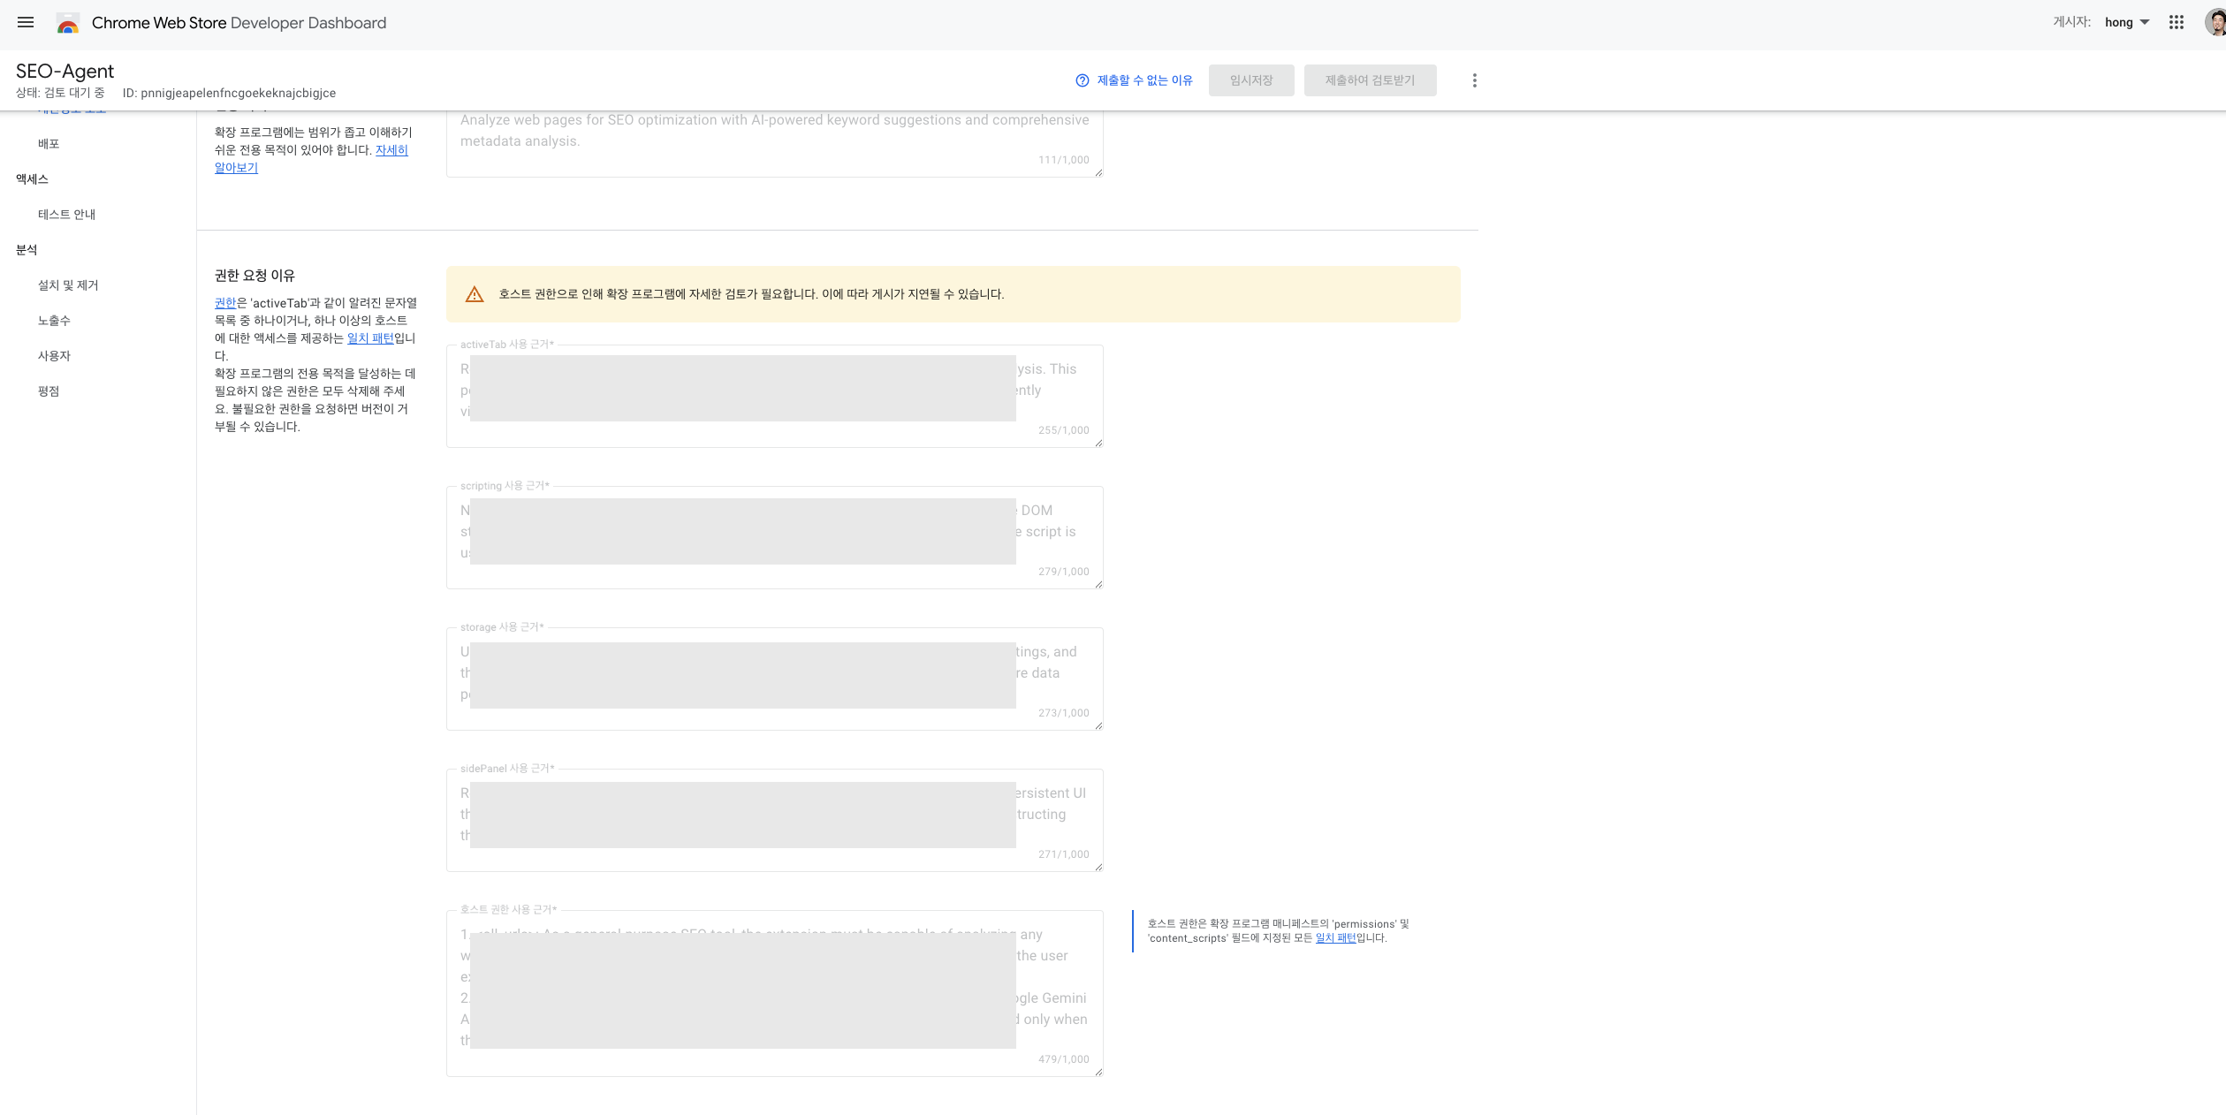Click the warning triangle in host permission banner

point(475,294)
